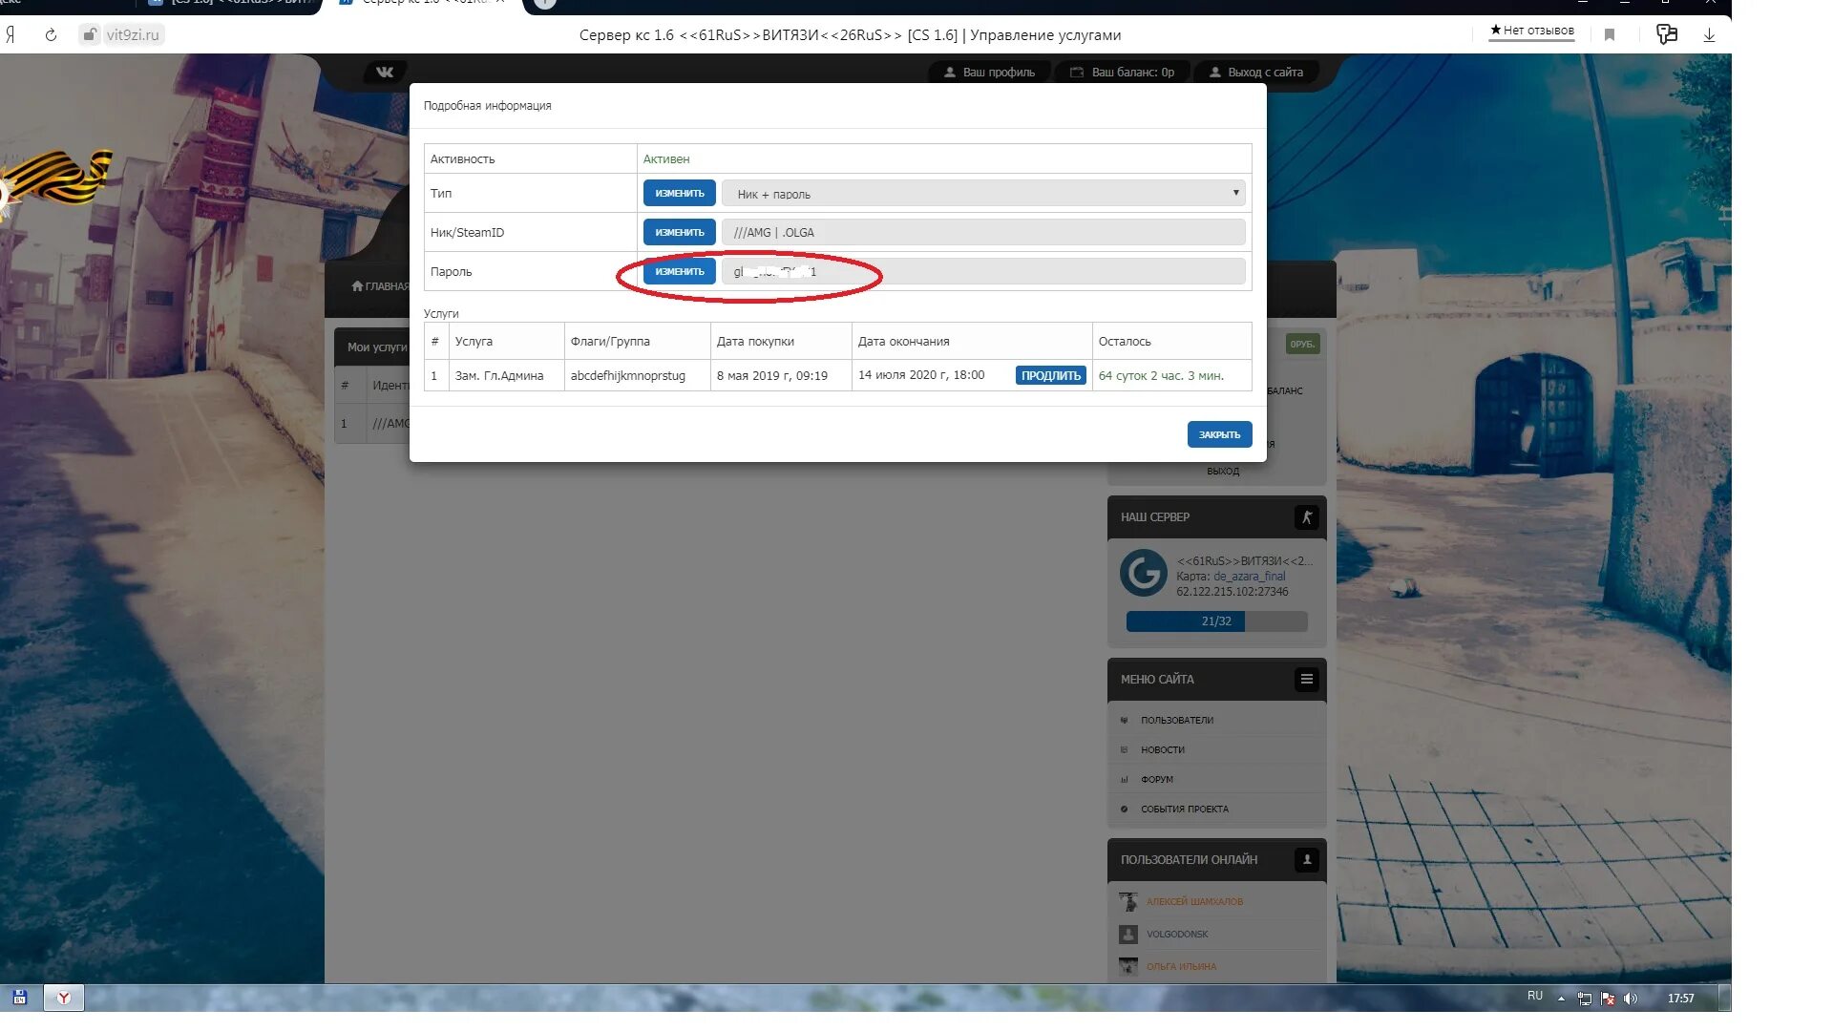
Task: Click Изменить button in the Пароль row
Action: tap(679, 272)
